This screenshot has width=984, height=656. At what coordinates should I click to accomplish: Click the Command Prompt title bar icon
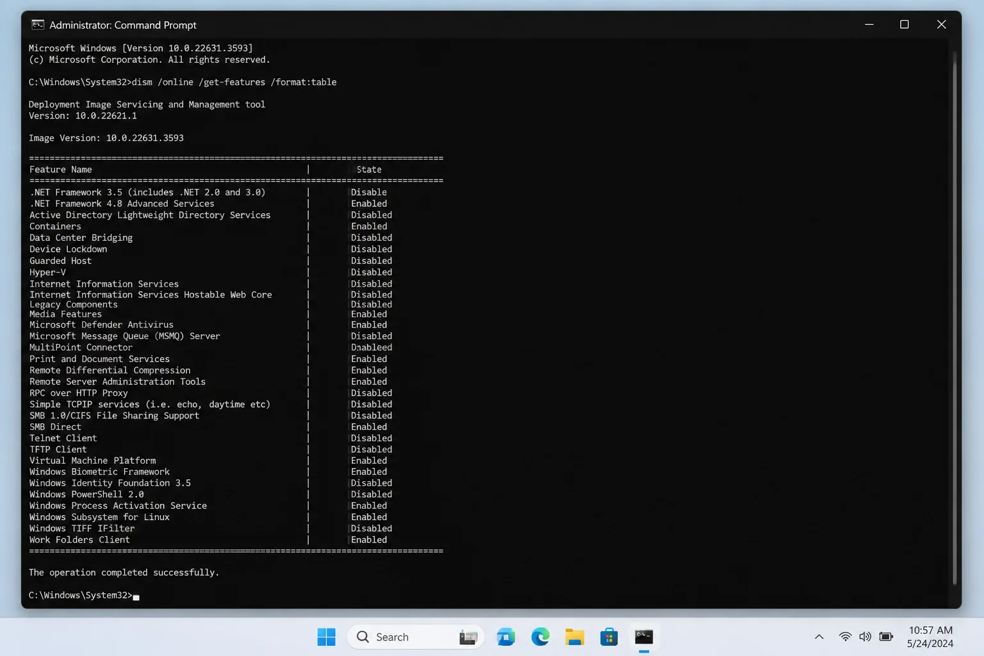[x=38, y=25]
